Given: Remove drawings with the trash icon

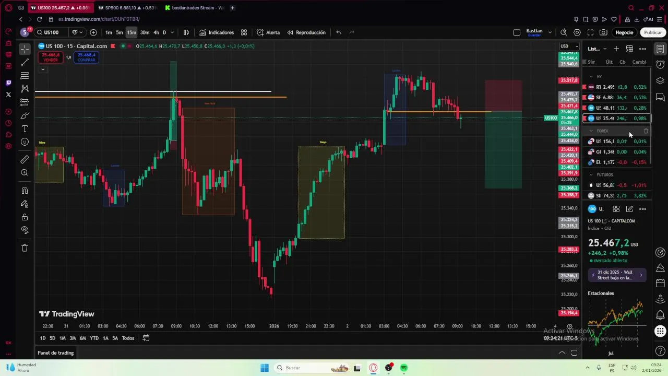Looking at the screenshot, I should [x=25, y=248].
